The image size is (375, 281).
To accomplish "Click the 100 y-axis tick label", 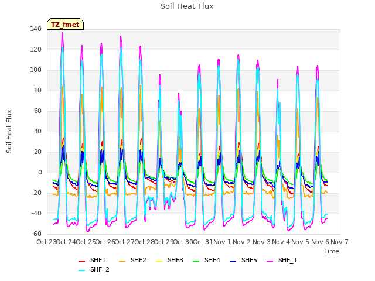I will click(36, 70).
